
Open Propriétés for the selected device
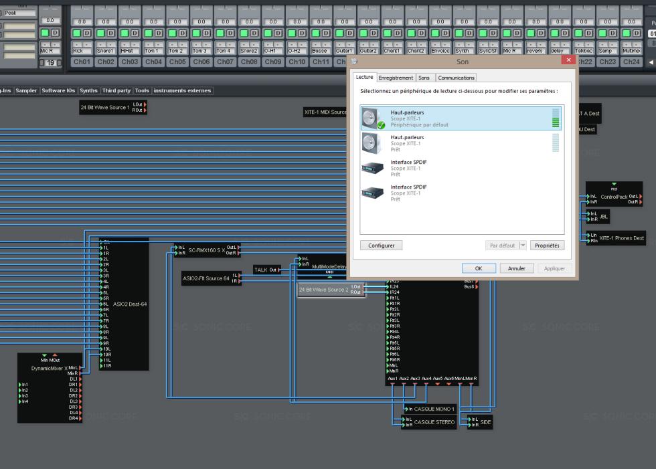click(x=547, y=246)
